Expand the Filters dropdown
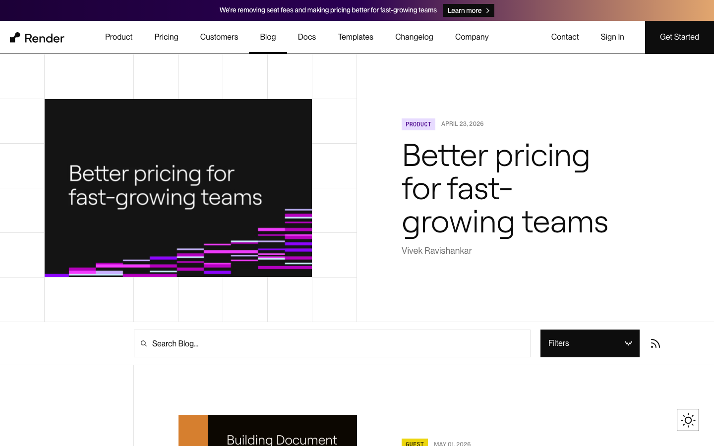The image size is (714, 446). point(590,343)
